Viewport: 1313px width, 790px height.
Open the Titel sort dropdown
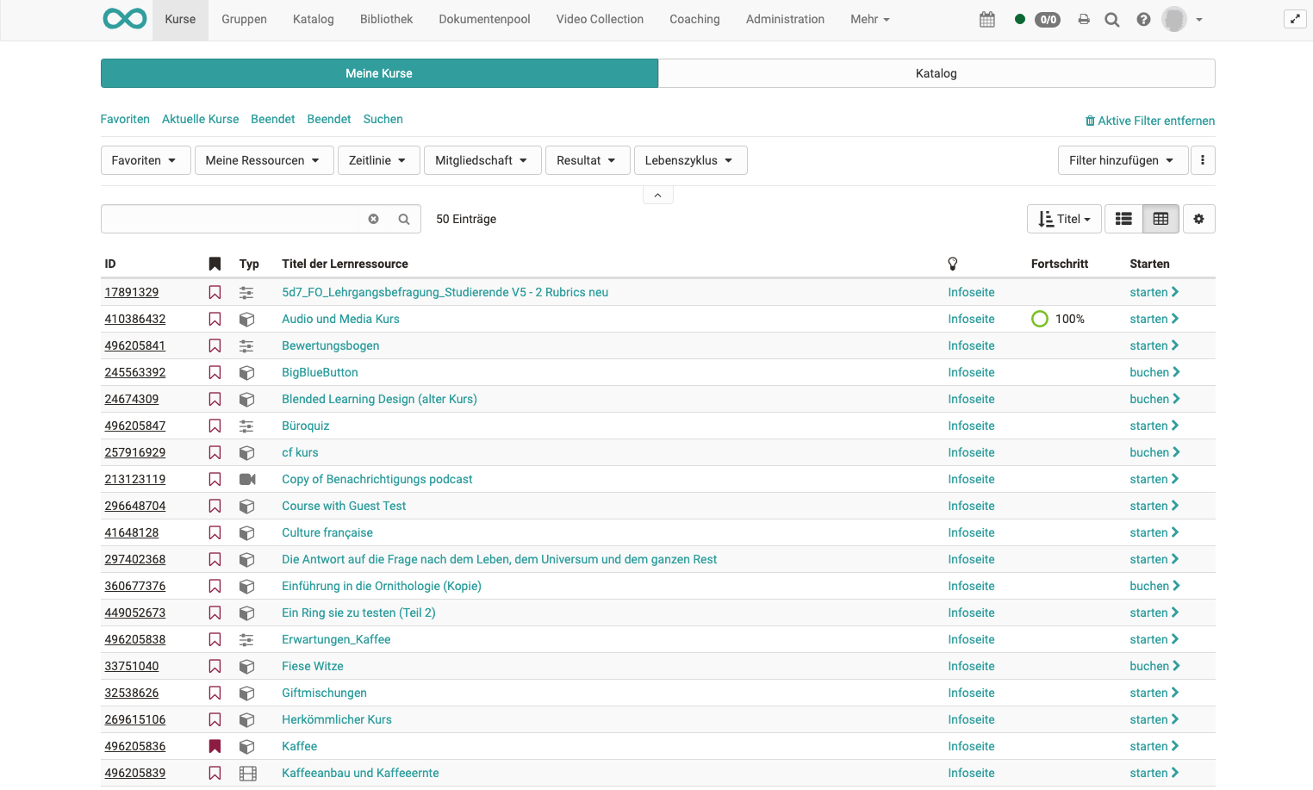1064,219
